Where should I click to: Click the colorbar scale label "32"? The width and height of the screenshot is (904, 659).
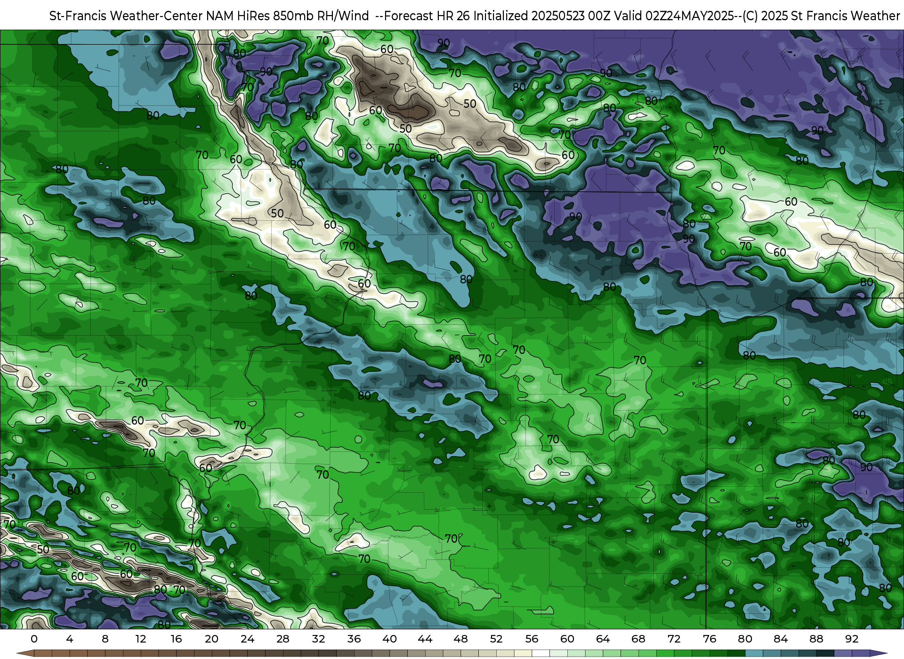click(318, 639)
